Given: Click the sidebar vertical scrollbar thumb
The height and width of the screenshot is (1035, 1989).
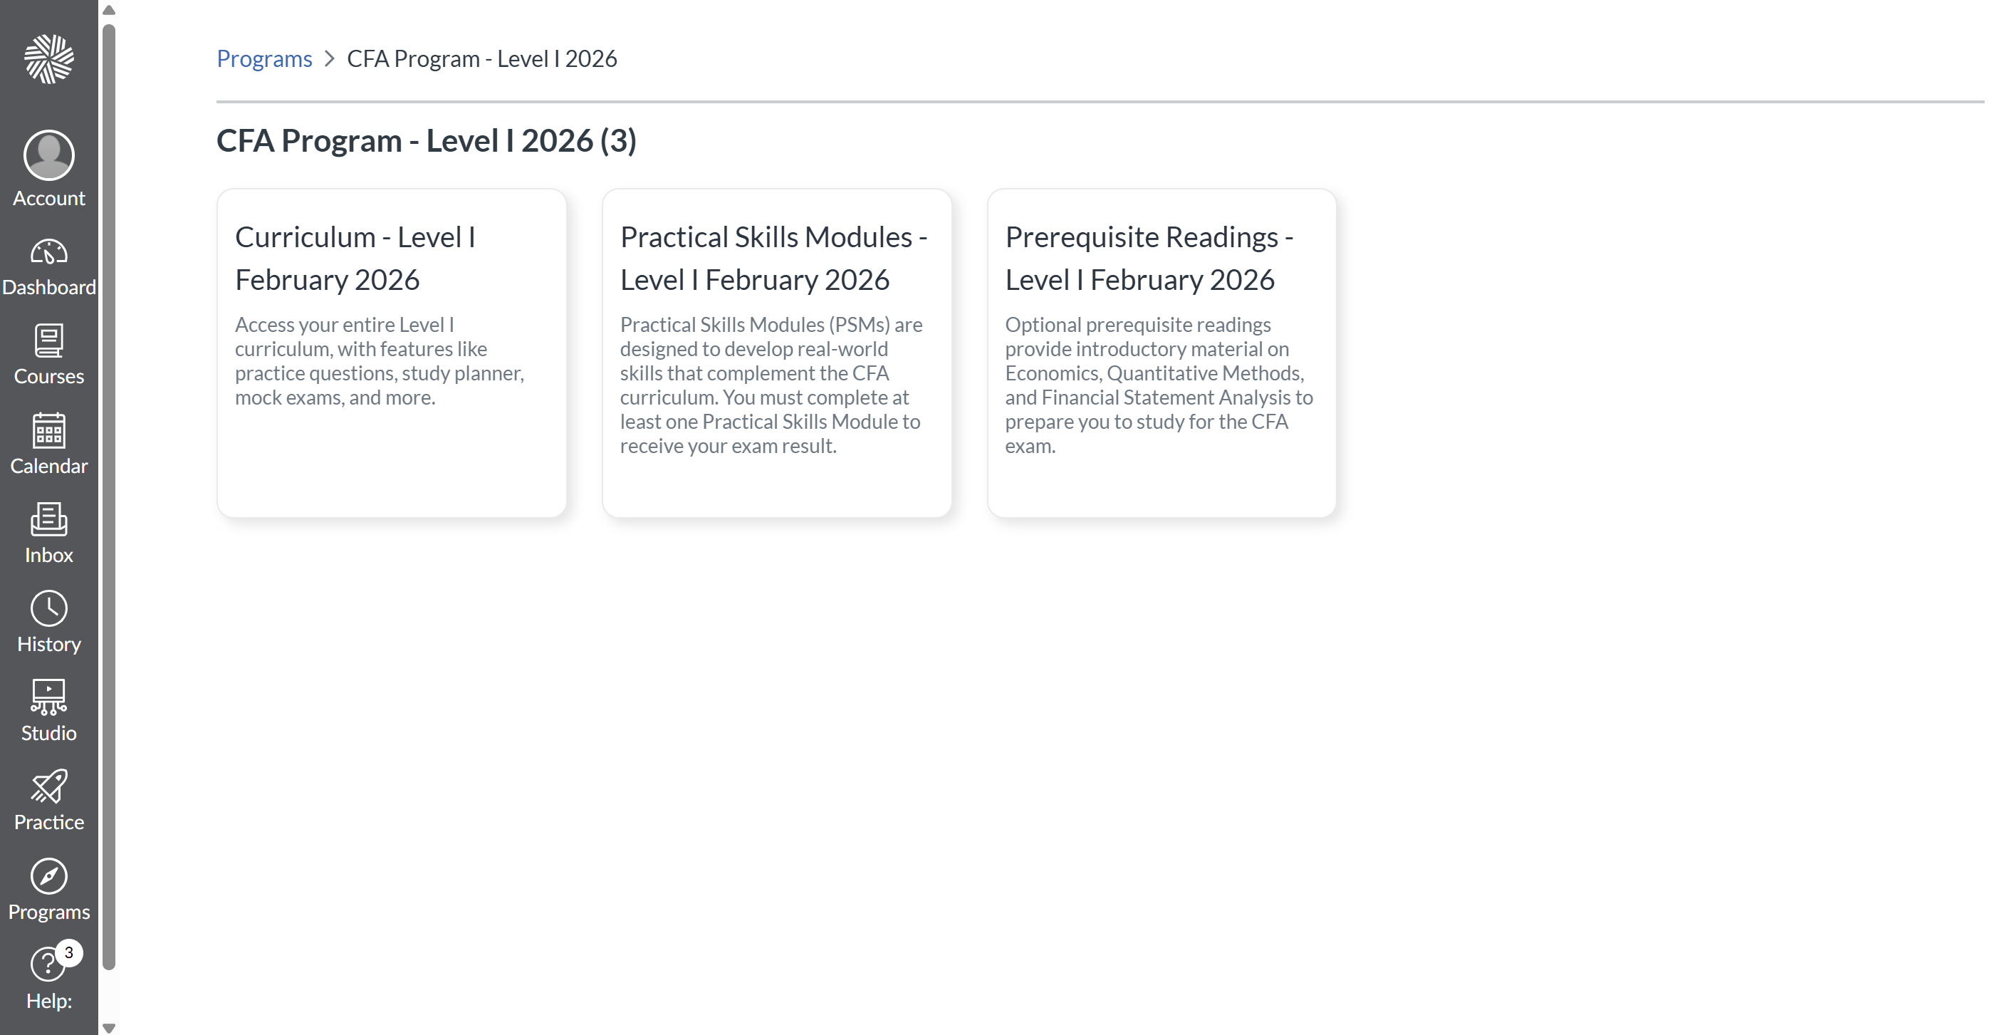Looking at the screenshot, I should [x=109, y=494].
